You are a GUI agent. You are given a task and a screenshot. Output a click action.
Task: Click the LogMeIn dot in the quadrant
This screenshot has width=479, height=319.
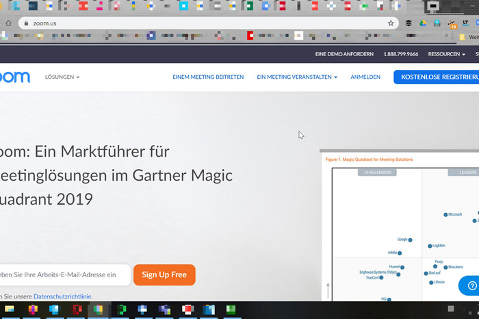pyautogui.click(x=430, y=246)
